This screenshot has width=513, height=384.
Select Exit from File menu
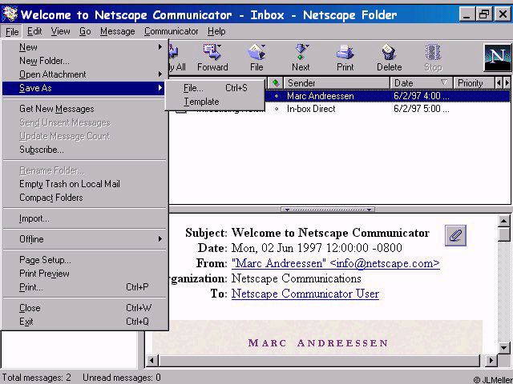click(83, 322)
